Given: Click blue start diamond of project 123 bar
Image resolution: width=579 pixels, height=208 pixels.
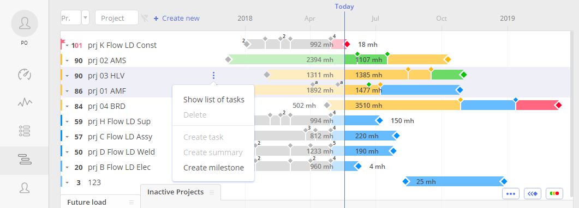Looking at the screenshot, I should tap(406, 181).
